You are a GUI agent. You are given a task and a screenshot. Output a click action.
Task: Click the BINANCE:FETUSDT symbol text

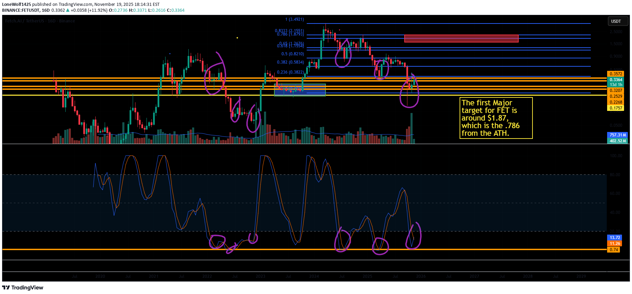coord(21,10)
